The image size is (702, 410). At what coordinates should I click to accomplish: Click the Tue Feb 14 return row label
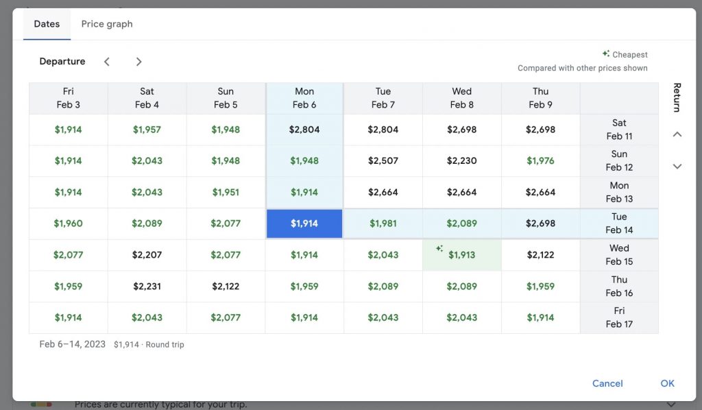click(x=619, y=224)
